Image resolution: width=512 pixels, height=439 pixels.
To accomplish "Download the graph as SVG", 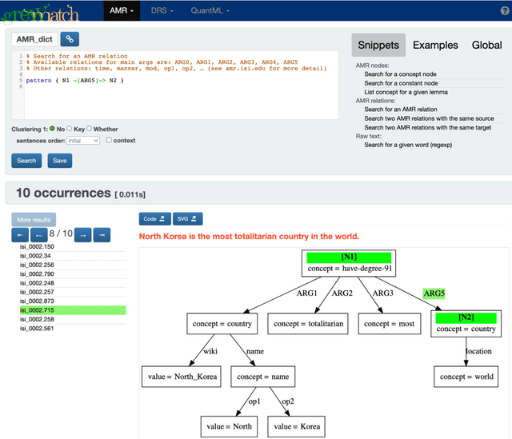I will (x=187, y=218).
